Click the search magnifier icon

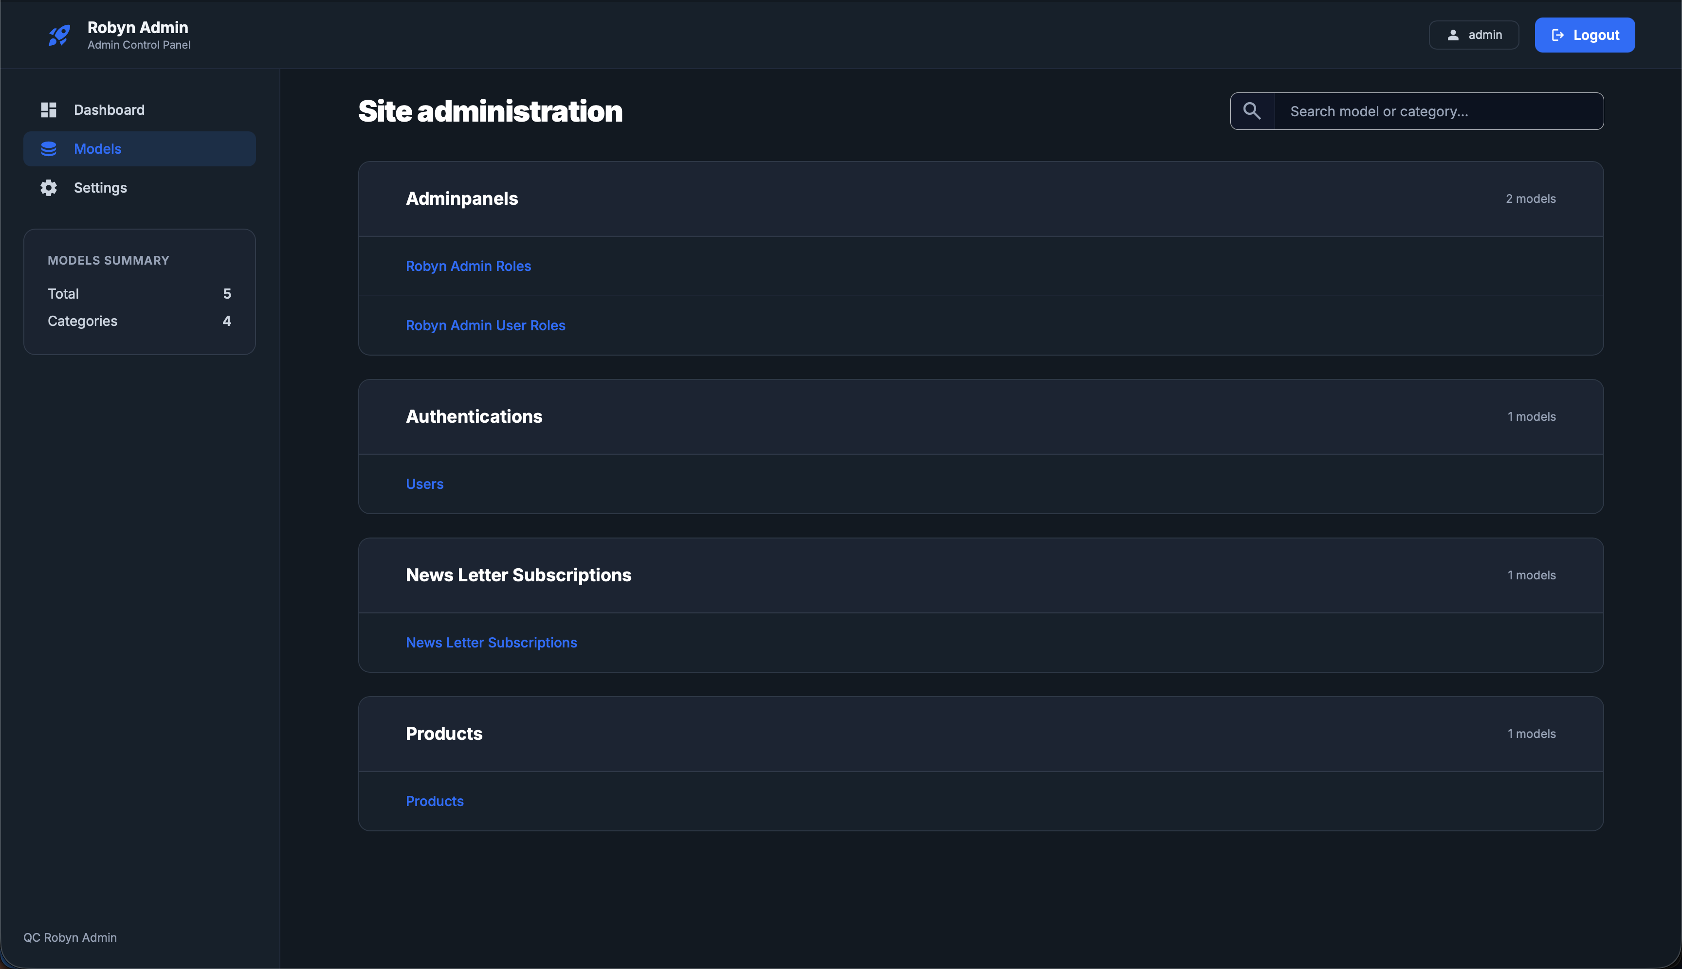(1252, 111)
